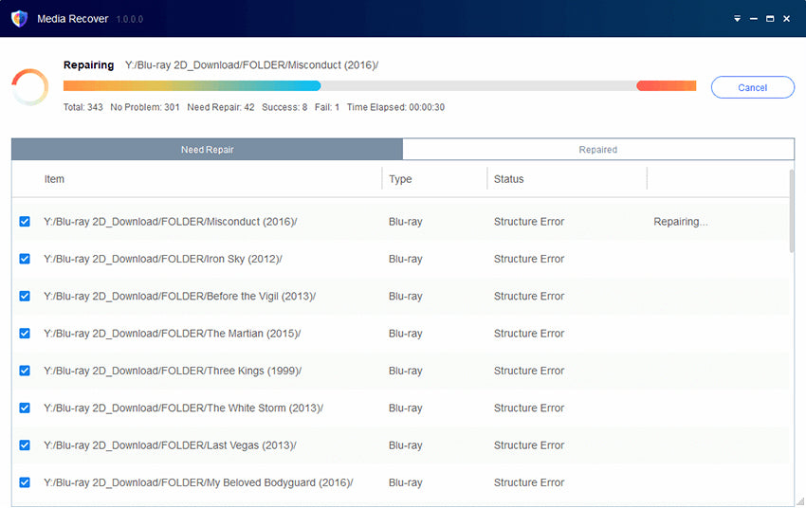The image size is (806, 508).
Task: Open the title bar dropdown menu arrow
Action: pyautogui.click(x=738, y=19)
